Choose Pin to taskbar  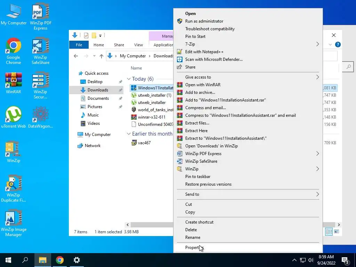pyautogui.click(x=248, y=177)
